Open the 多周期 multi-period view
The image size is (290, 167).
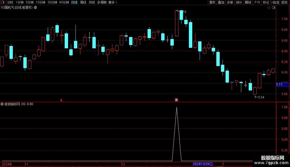102,2
